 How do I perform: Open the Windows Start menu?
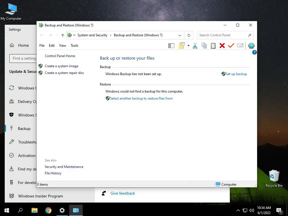[7, 210]
